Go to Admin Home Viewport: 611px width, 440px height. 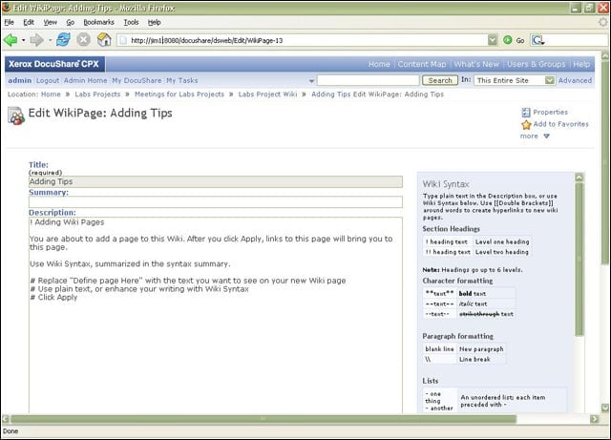pos(85,80)
